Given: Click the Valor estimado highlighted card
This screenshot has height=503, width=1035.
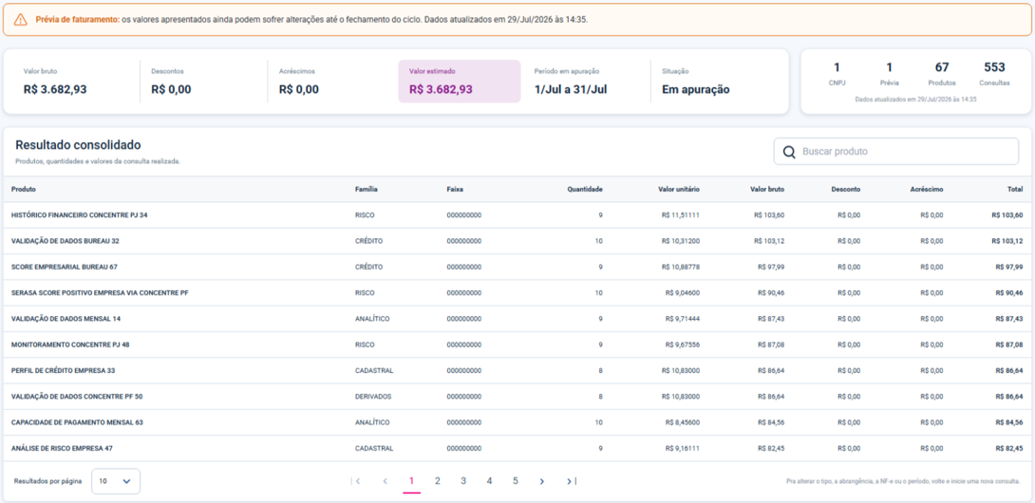Looking at the screenshot, I should tap(460, 82).
